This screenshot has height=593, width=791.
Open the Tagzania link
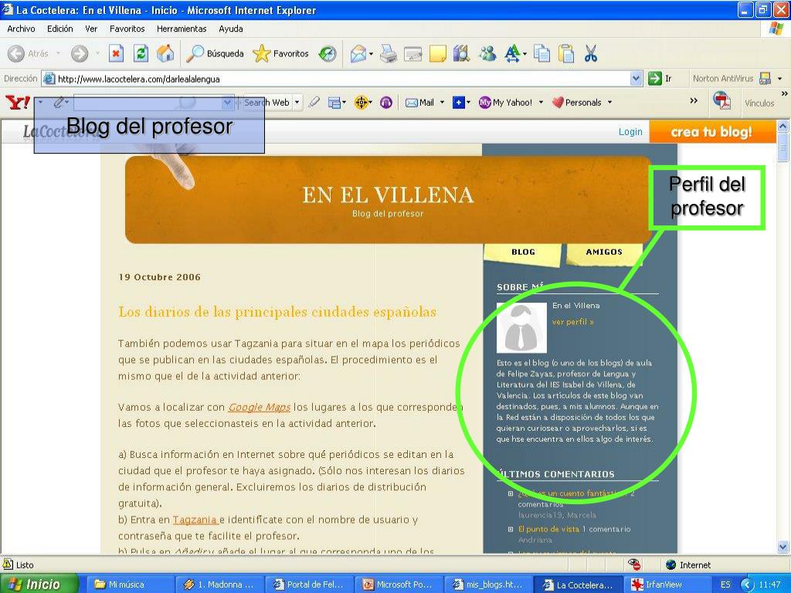point(195,520)
